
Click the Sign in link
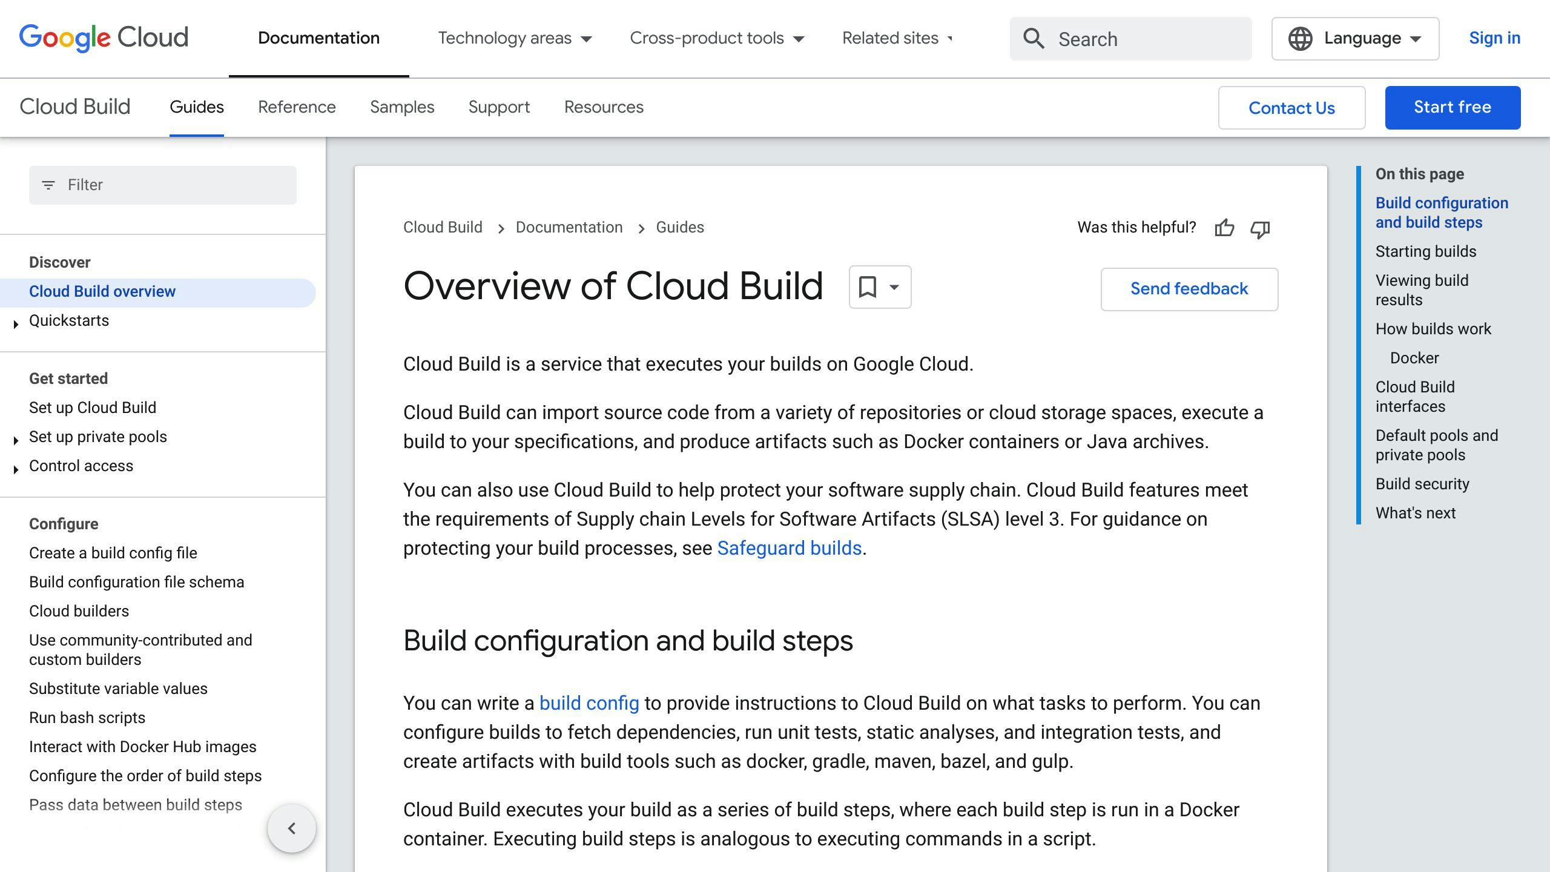pos(1494,38)
